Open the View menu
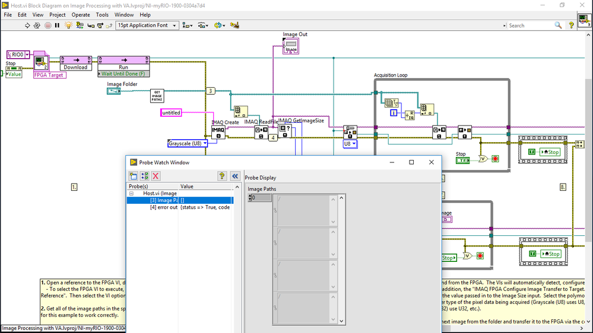 point(38,15)
